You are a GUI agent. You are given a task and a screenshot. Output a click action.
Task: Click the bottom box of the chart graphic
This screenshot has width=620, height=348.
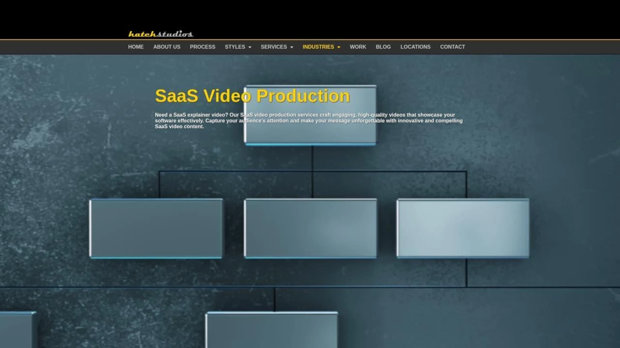pyautogui.click(x=272, y=330)
